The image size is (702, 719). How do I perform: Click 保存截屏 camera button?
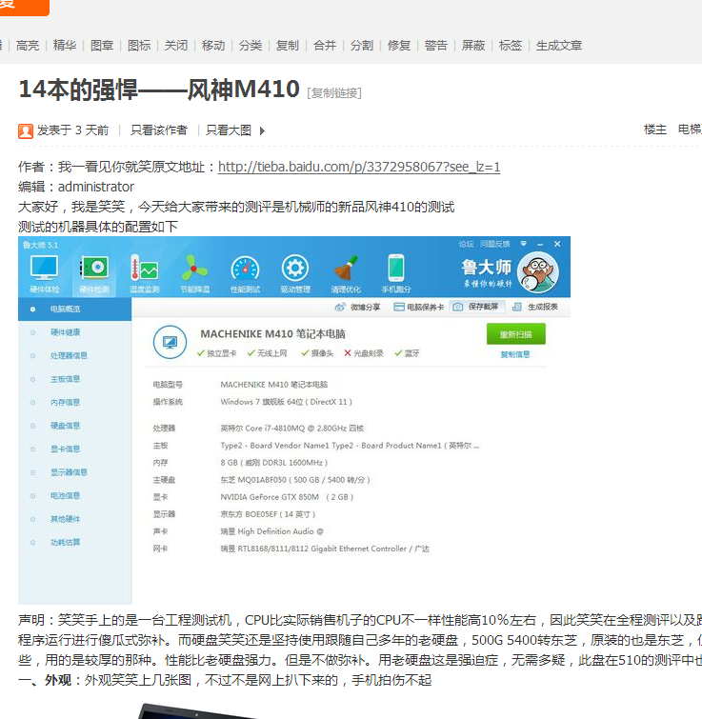477,307
